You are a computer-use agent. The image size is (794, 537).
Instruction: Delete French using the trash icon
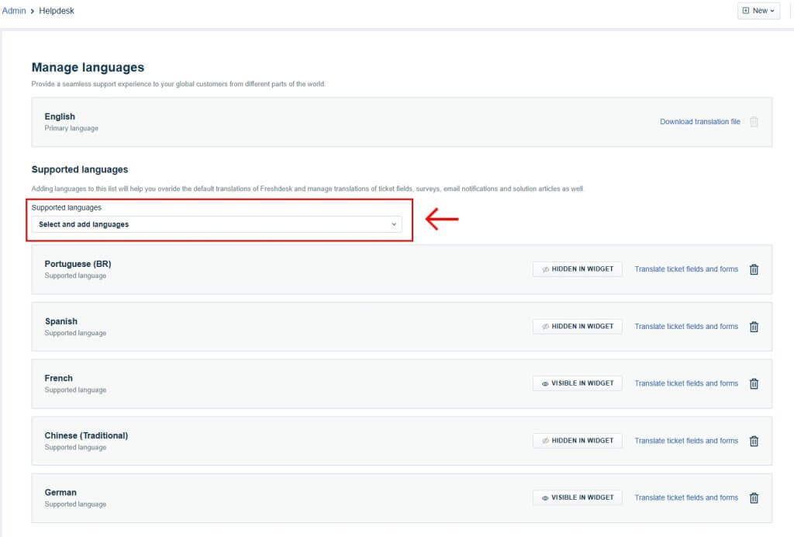click(x=754, y=383)
